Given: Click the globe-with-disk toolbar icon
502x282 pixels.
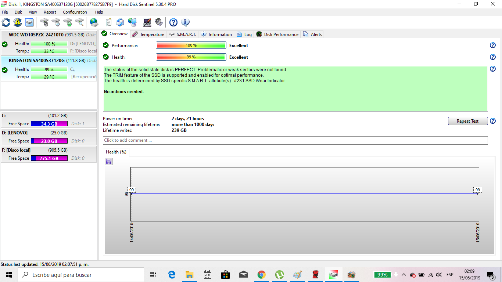Looking at the screenshot, I should click(x=94, y=22).
